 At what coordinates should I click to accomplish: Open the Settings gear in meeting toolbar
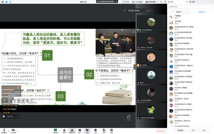[111, 130]
